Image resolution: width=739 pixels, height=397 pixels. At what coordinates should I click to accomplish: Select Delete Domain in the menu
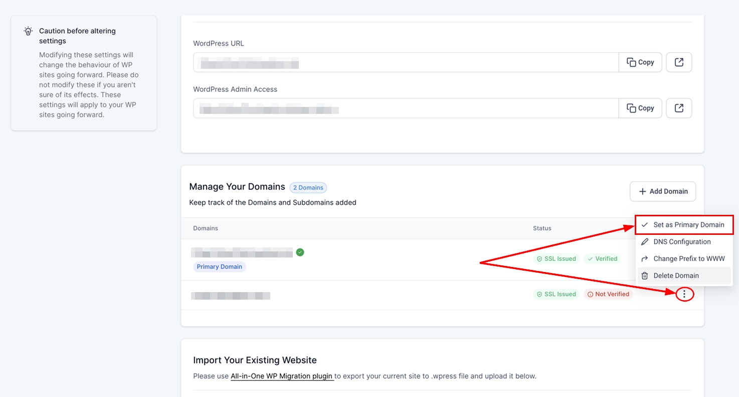[x=676, y=276]
